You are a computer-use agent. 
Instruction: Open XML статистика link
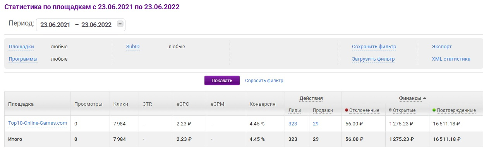click(x=451, y=59)
